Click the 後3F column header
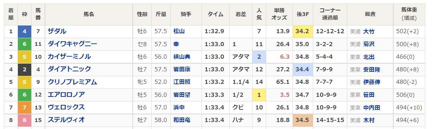Viewport: 434px width, 129px height. (302, 14)
